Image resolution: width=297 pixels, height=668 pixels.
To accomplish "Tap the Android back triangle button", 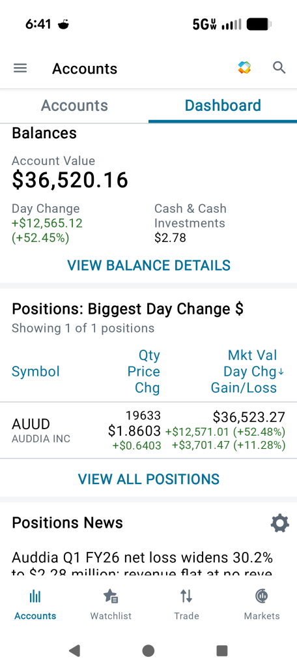I will click(74, 650).
